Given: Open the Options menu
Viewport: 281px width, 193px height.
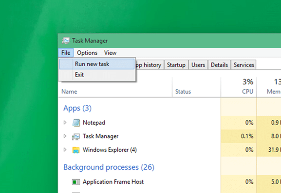Looking at the screenshot, I should click(x=87, y=53).
